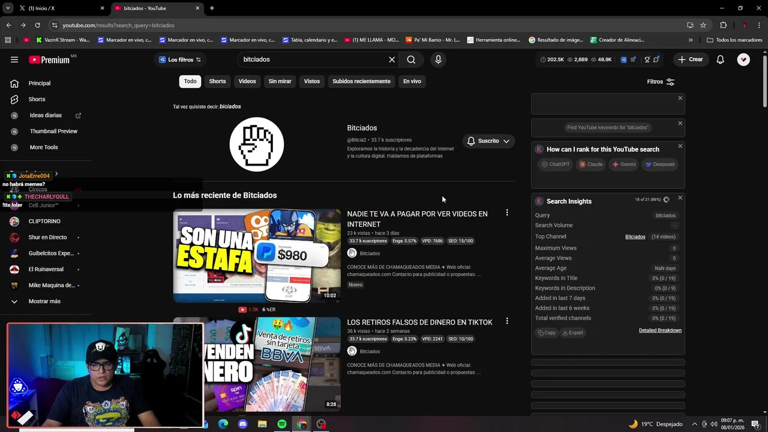Open the vidIQ chat bubble icon

656,59
